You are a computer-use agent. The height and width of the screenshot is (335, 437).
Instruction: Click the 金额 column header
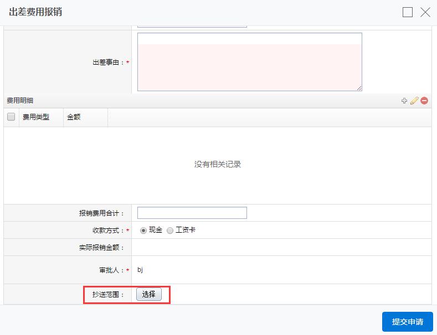click(x=74, y=117)
